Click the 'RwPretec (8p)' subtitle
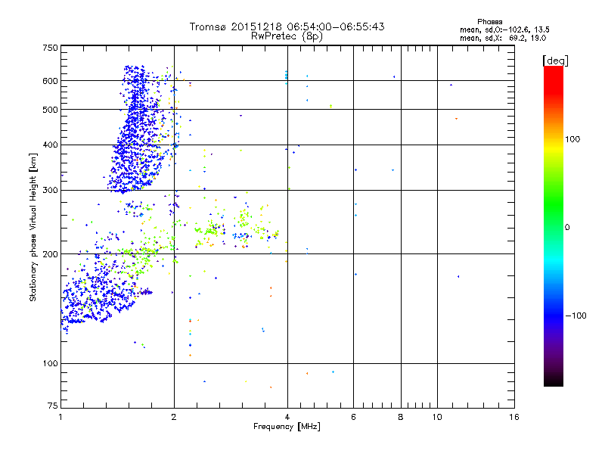 coord(287,36)
